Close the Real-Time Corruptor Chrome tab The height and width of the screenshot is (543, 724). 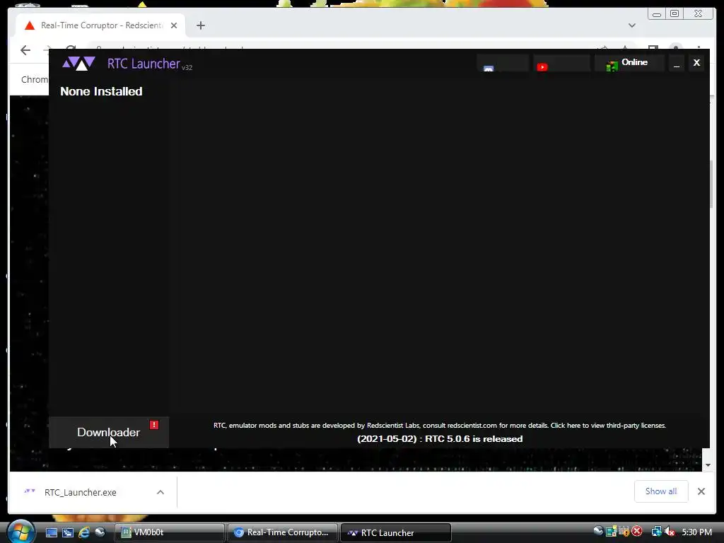[174, 25]
